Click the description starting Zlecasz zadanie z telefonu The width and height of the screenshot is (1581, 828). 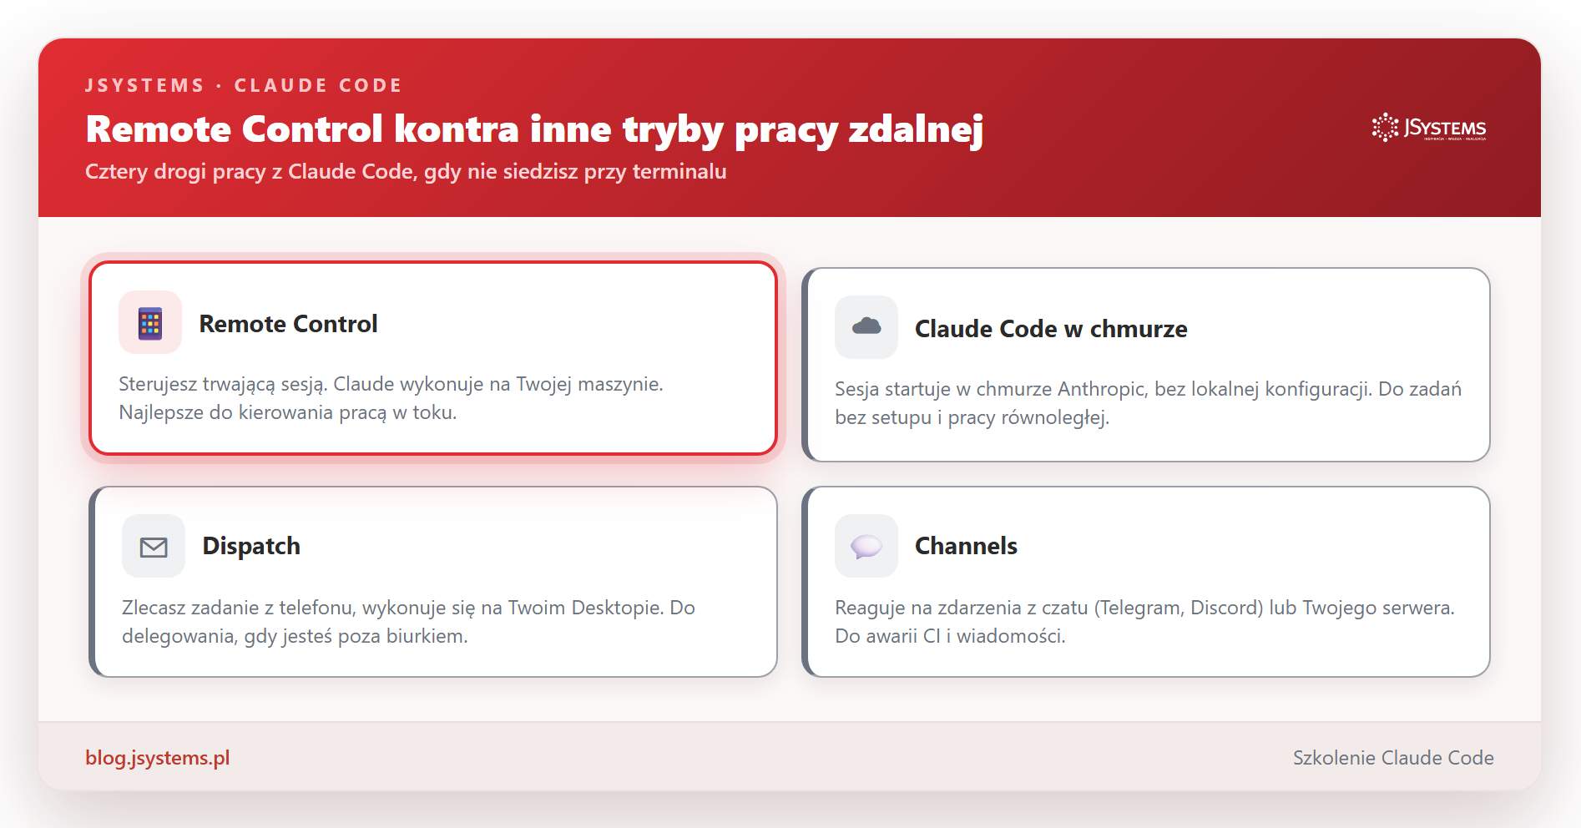(408, 622)
